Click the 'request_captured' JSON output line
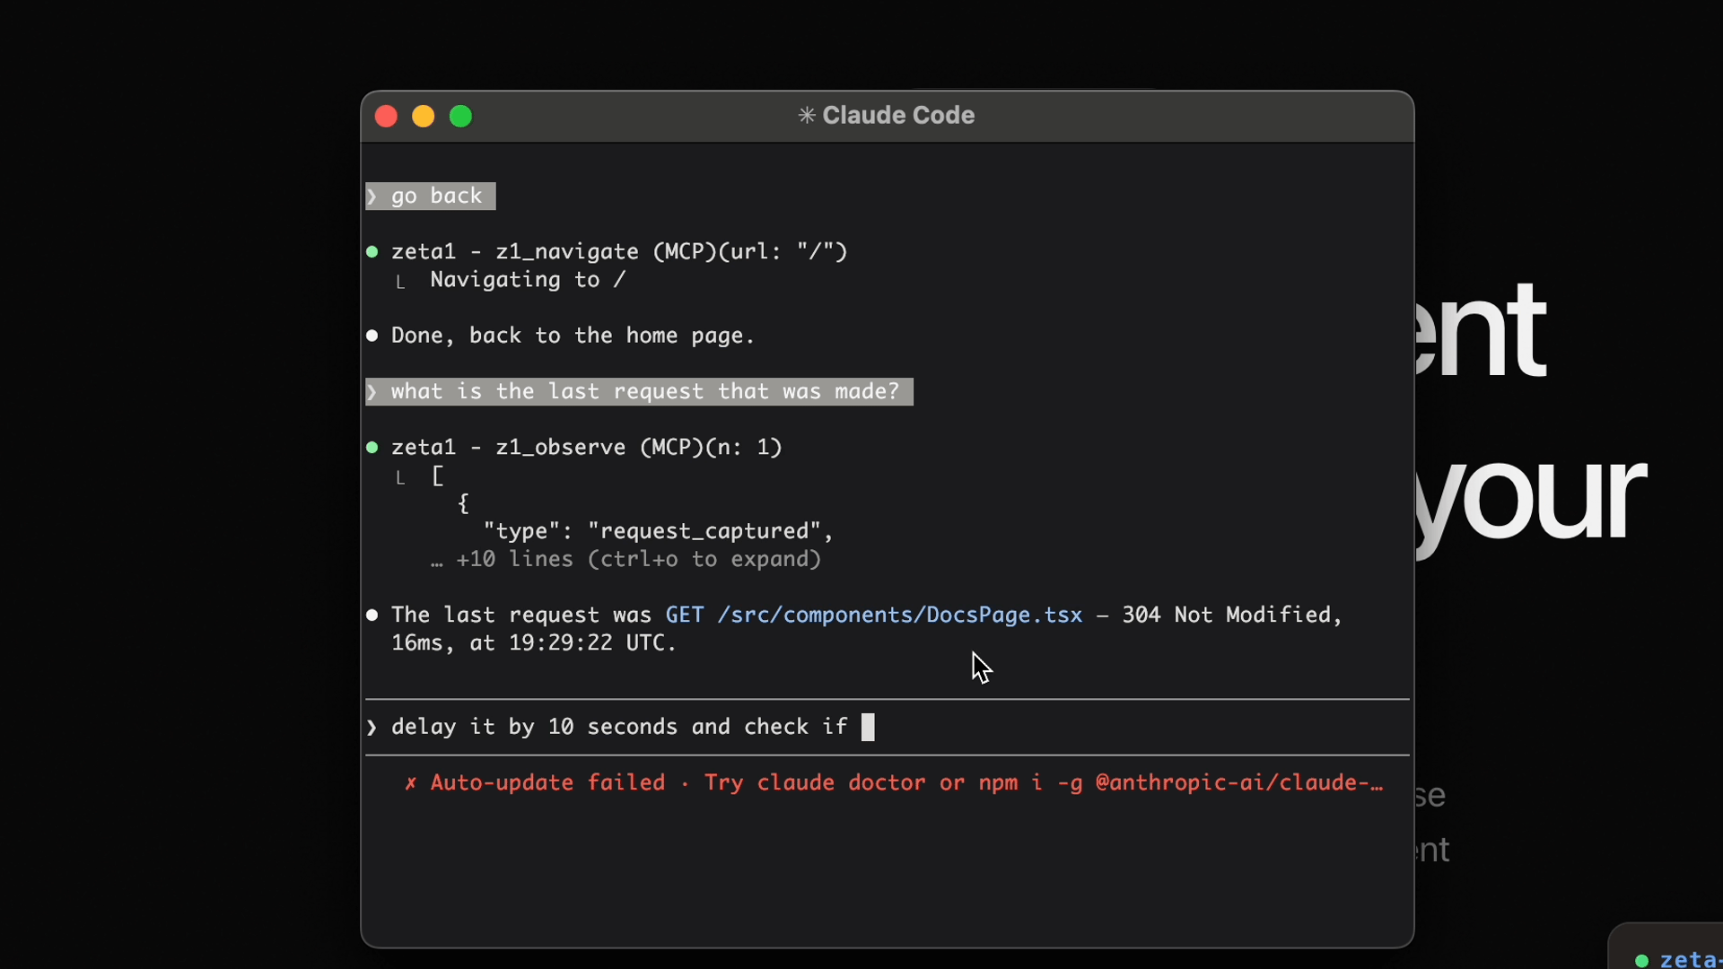Screen dimensions: 1723x969 click(658, 532)
